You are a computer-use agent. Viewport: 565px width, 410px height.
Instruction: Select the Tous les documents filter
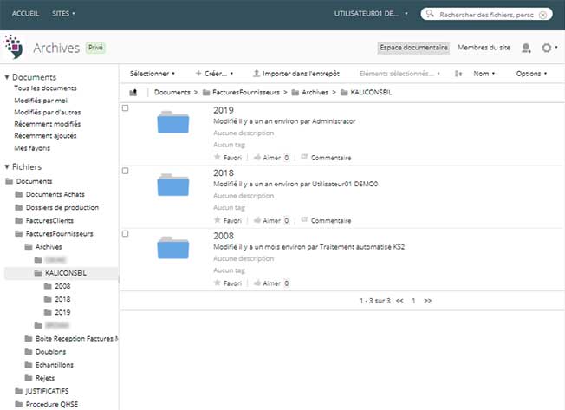[x=45, y=88]
